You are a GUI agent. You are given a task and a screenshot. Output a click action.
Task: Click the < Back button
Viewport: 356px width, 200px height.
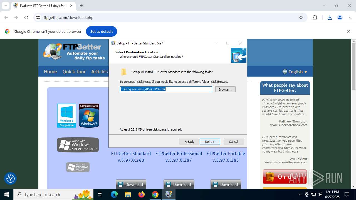(189, 142)
